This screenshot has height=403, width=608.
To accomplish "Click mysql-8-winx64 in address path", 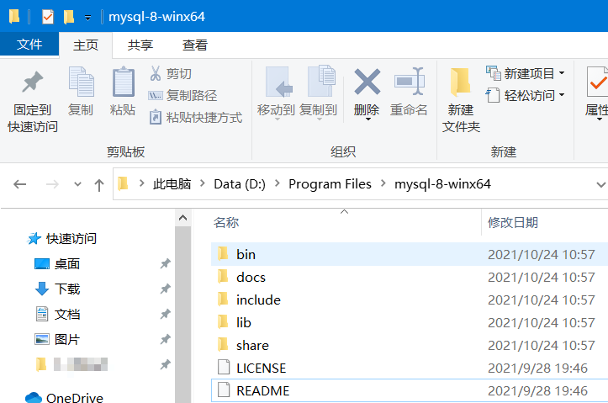I will pos(442,184).
